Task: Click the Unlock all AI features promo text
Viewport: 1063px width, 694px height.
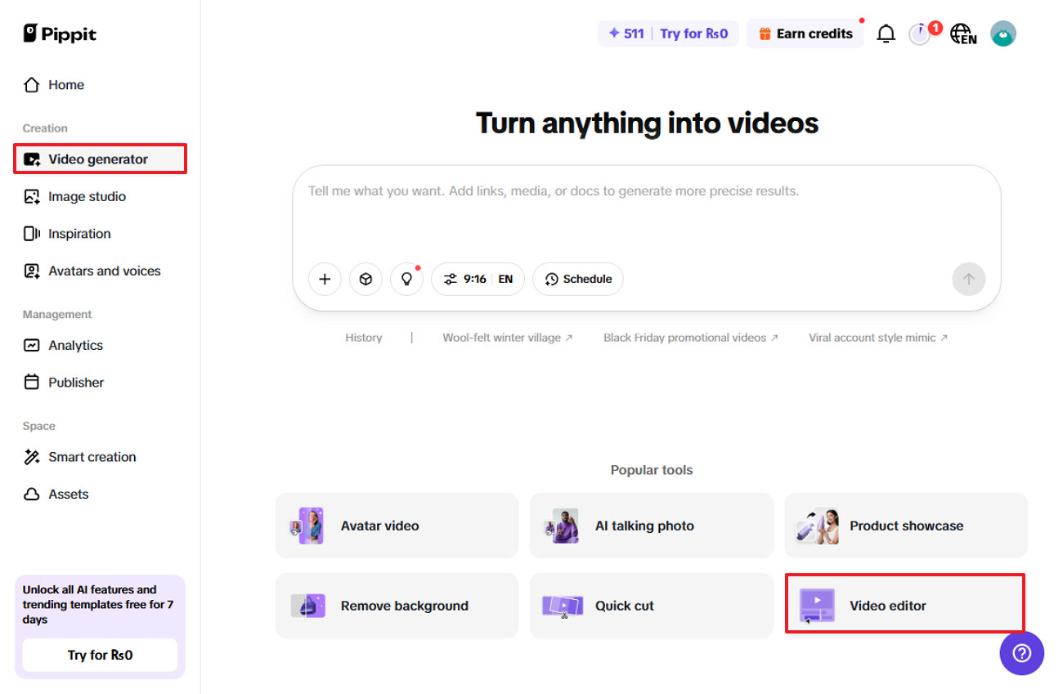Action: pos(98,604)
